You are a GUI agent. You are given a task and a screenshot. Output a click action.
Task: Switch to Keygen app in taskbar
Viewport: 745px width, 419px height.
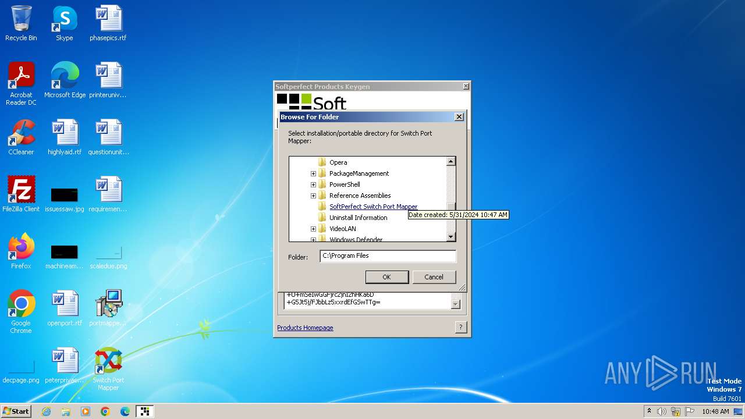(144, 411)
